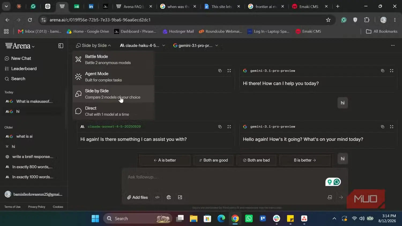The width and height of the screenshot is (402, 226).
Task: Vote "Both are bad"
Action: coord(256,160)
